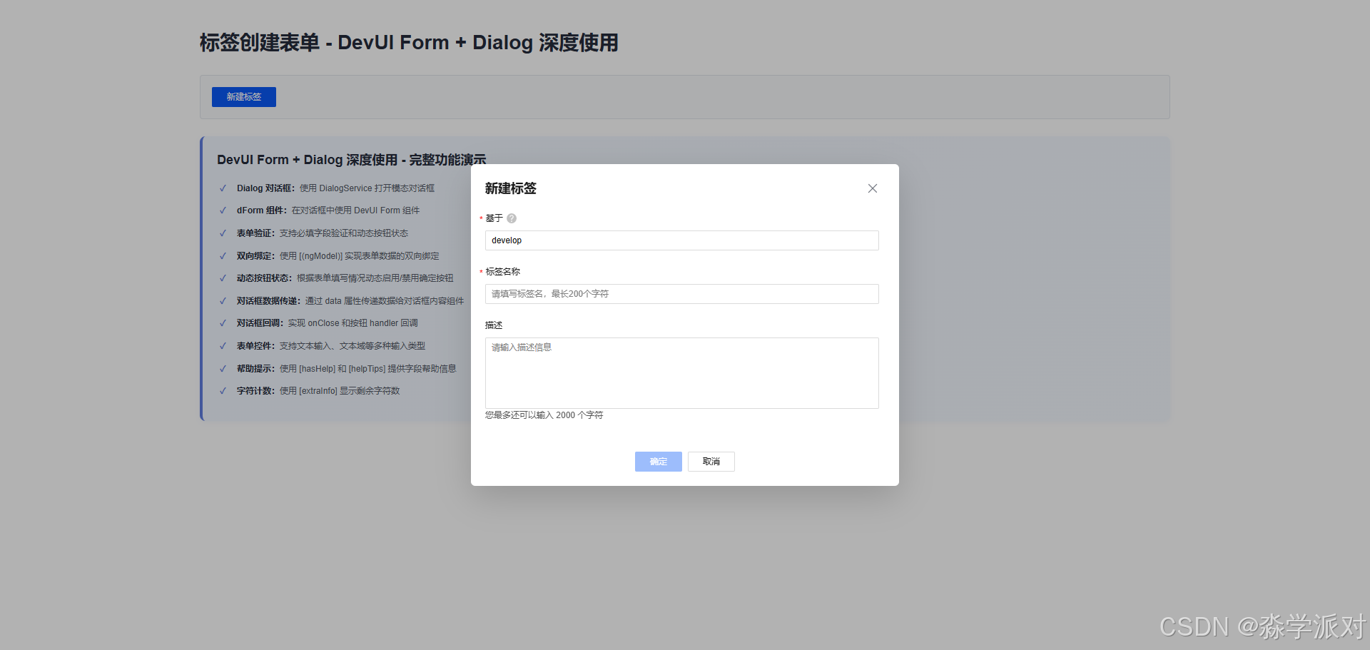Image resolution: width=1370 pixels, height=650 pixels.
Task: Click the 描述 description textarea
Action: pos(681,372)
